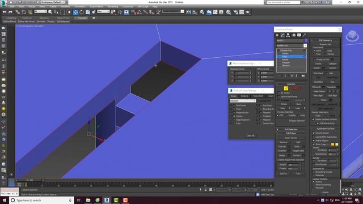
Task: Toggle Delete Isolated Vertices checkbox
Action: pyautogui.click(x=313, y=120)
